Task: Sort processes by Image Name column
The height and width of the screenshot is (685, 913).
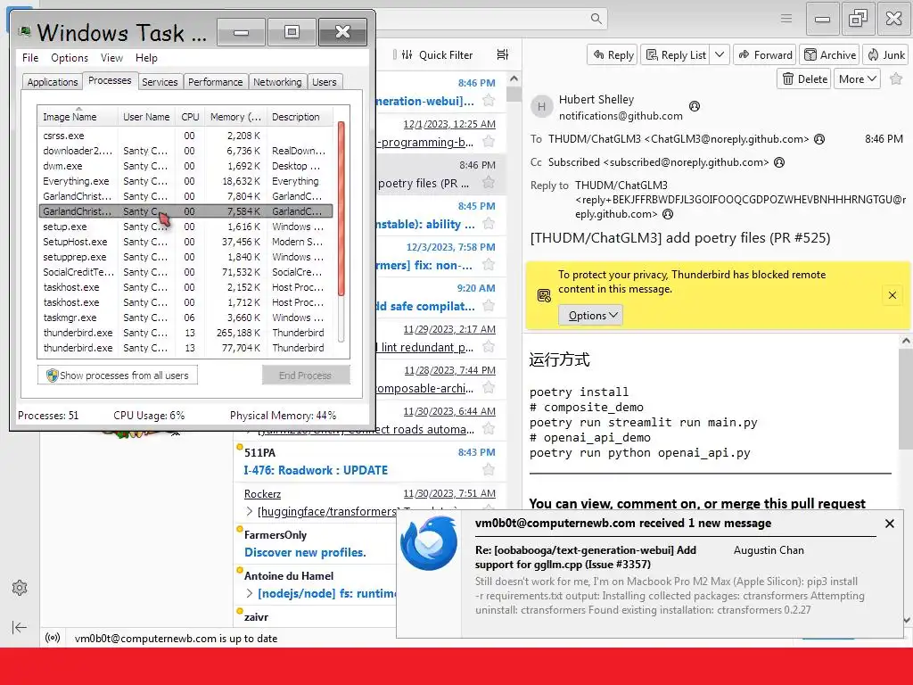Action: pyautogui.click(x=78, y=117)
